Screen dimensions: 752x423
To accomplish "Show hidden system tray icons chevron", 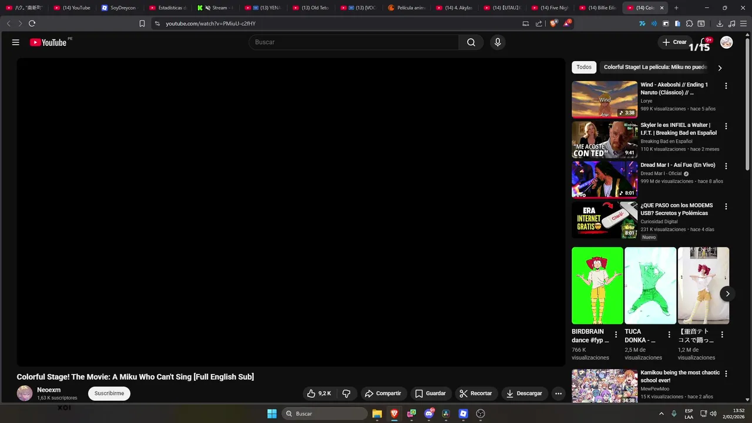I will point(661,414).
